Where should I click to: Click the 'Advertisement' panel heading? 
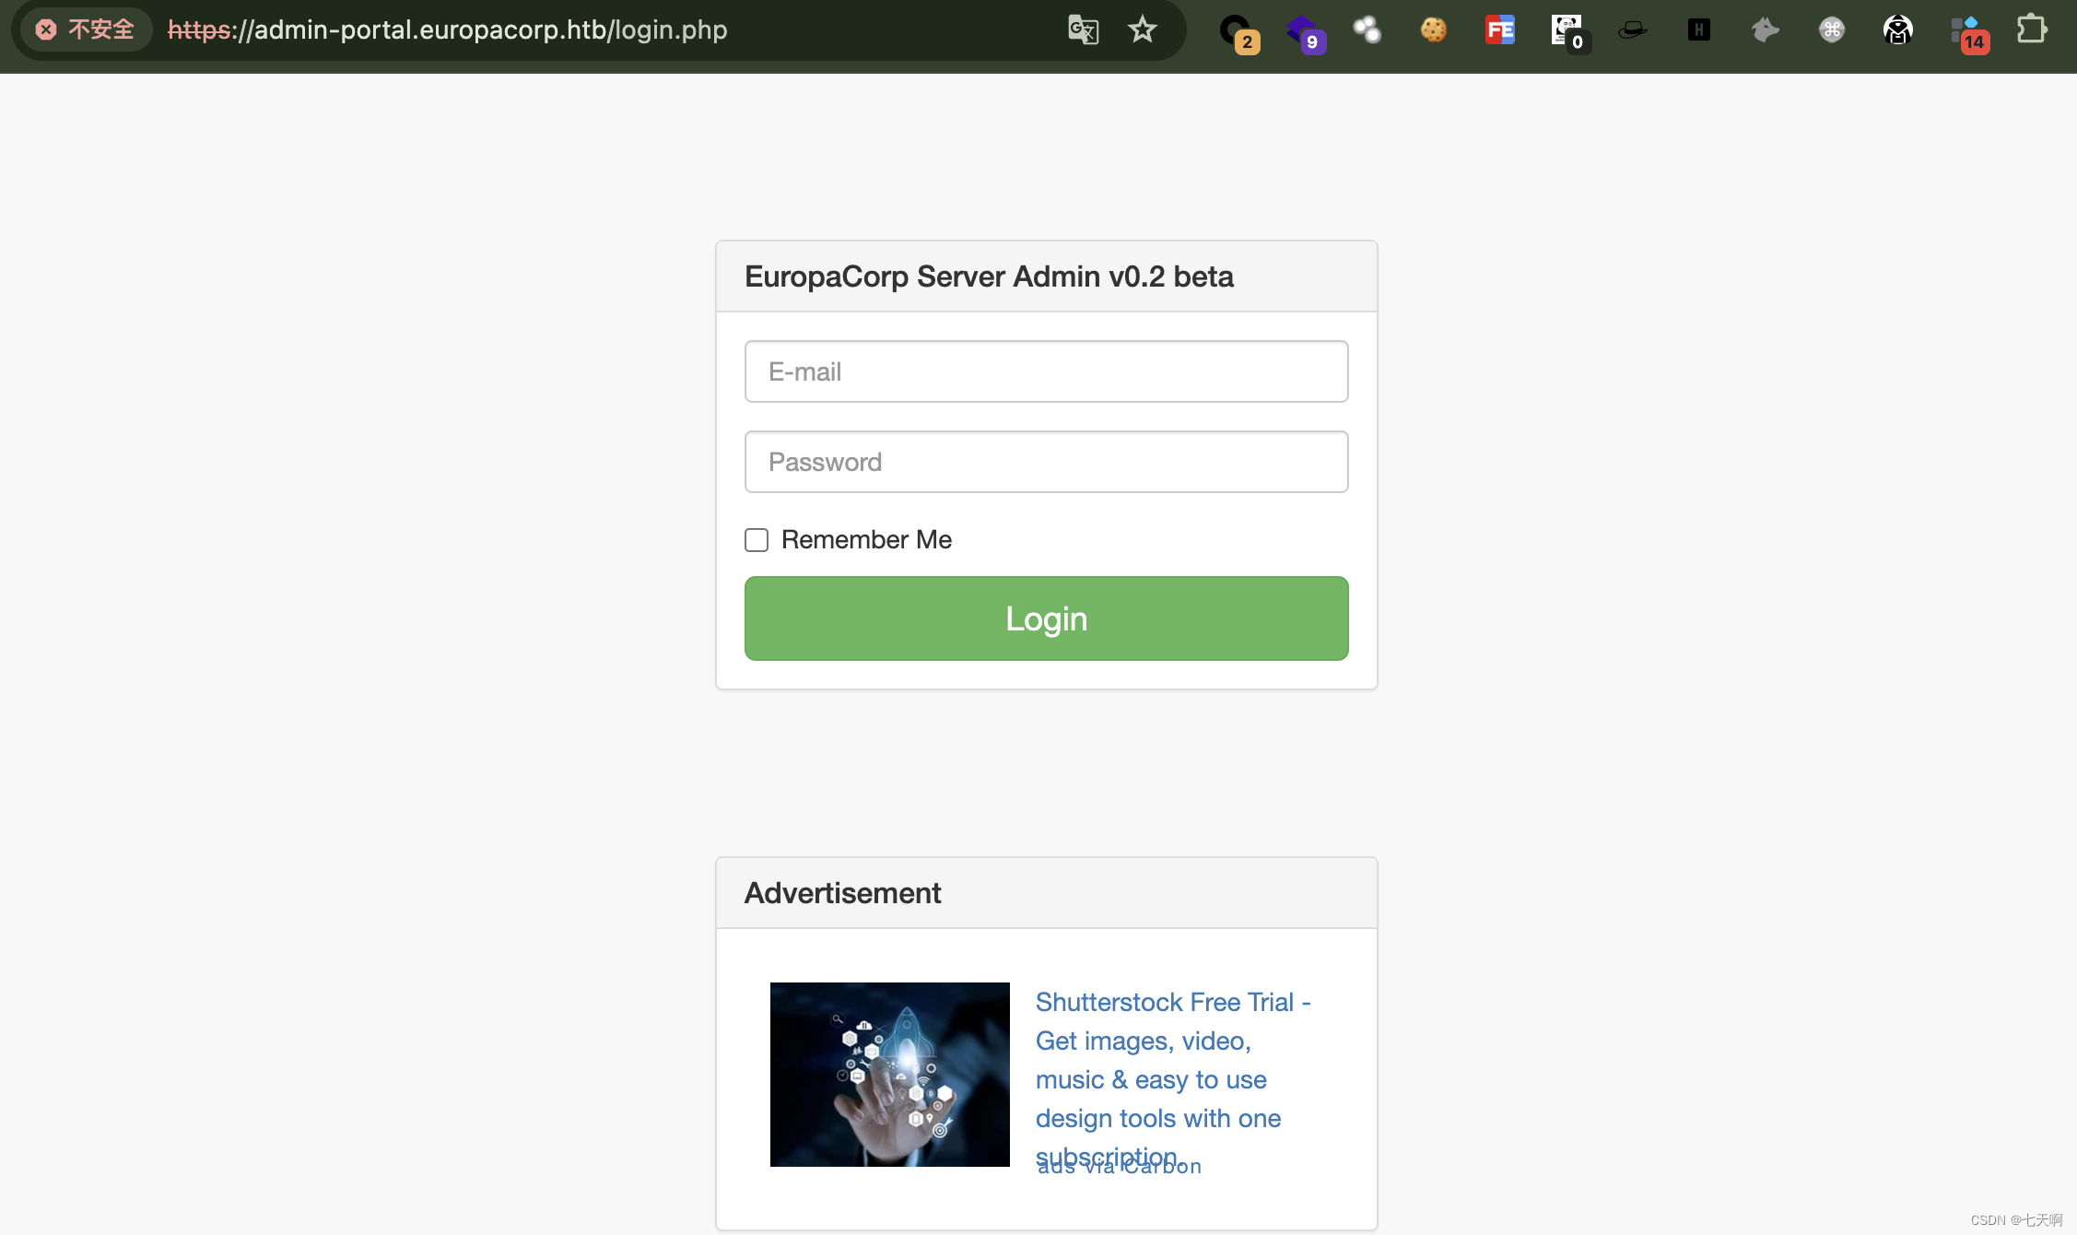coord(842,893)
